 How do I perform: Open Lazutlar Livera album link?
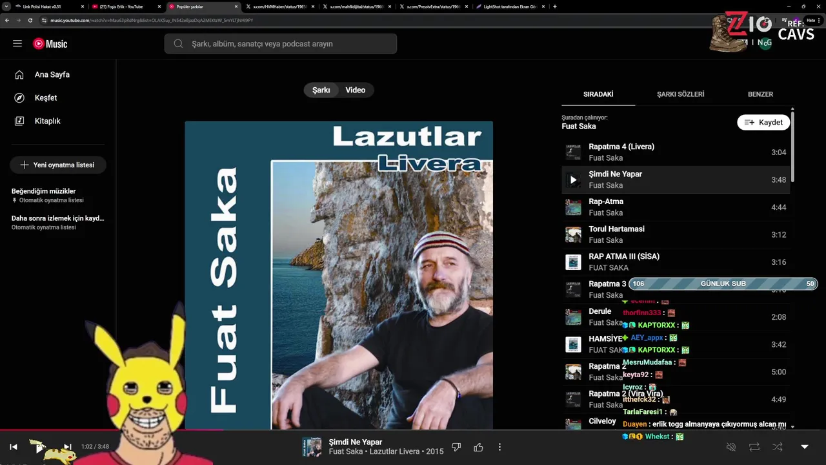(394, 451)
